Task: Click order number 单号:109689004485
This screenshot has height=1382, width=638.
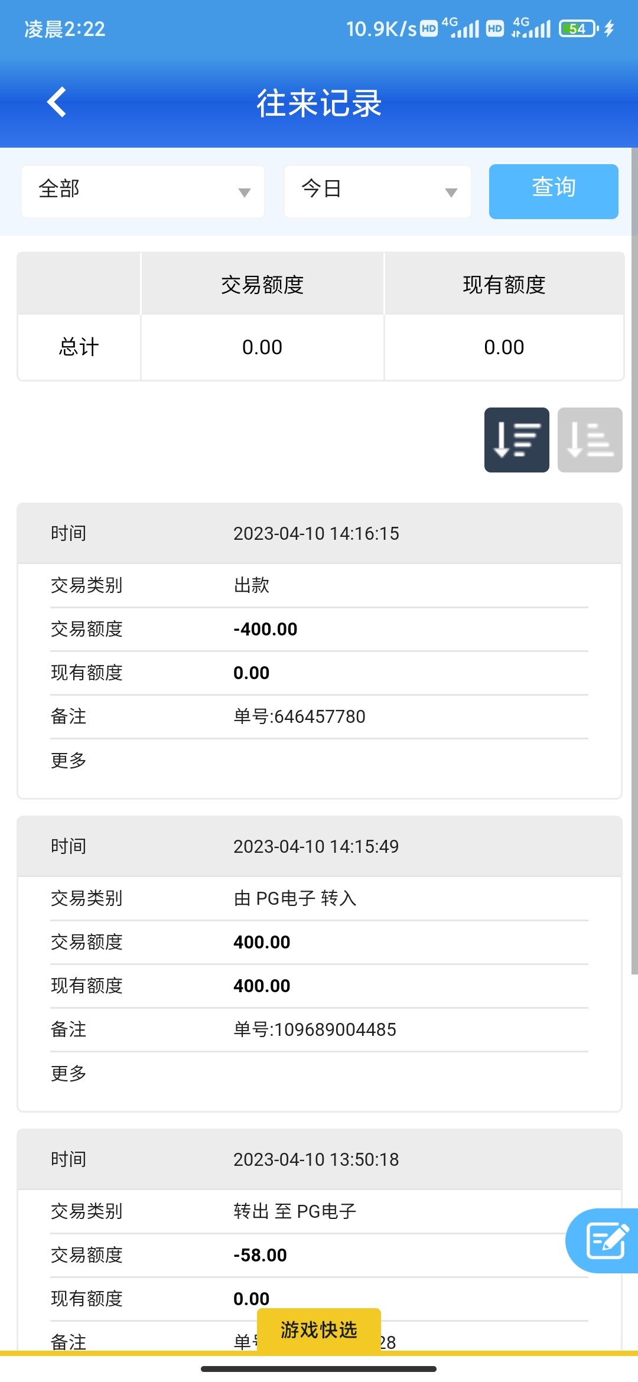Action: (314, 1029)
